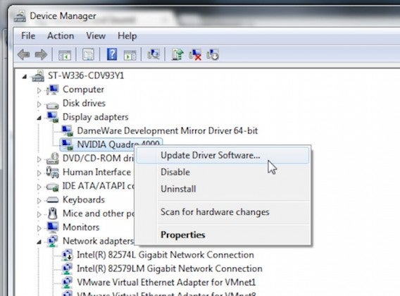This screenshot has height=296, width=400.
Task: Click the Keyboards category icon
Action: point(53,200)
